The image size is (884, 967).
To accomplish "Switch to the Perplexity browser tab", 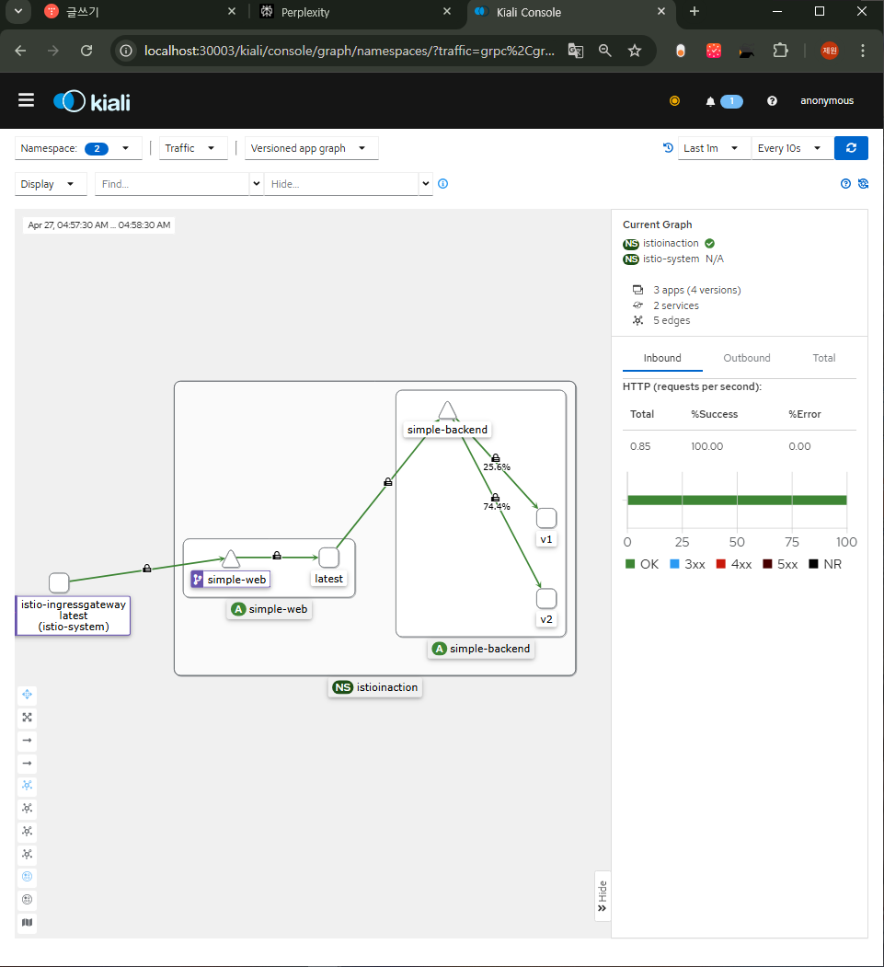I will [356, 12].
